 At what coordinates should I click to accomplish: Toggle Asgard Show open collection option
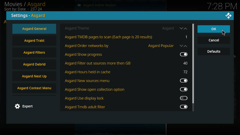[183, 89]
